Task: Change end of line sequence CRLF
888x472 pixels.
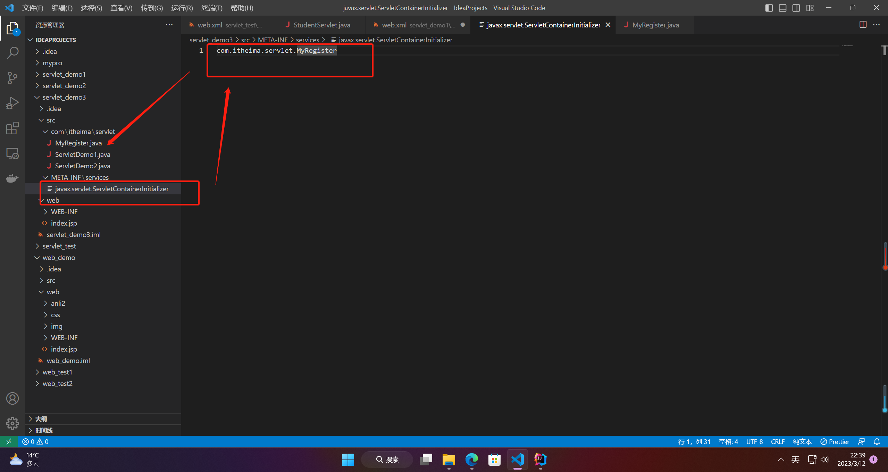Action: tap(778, 441)
